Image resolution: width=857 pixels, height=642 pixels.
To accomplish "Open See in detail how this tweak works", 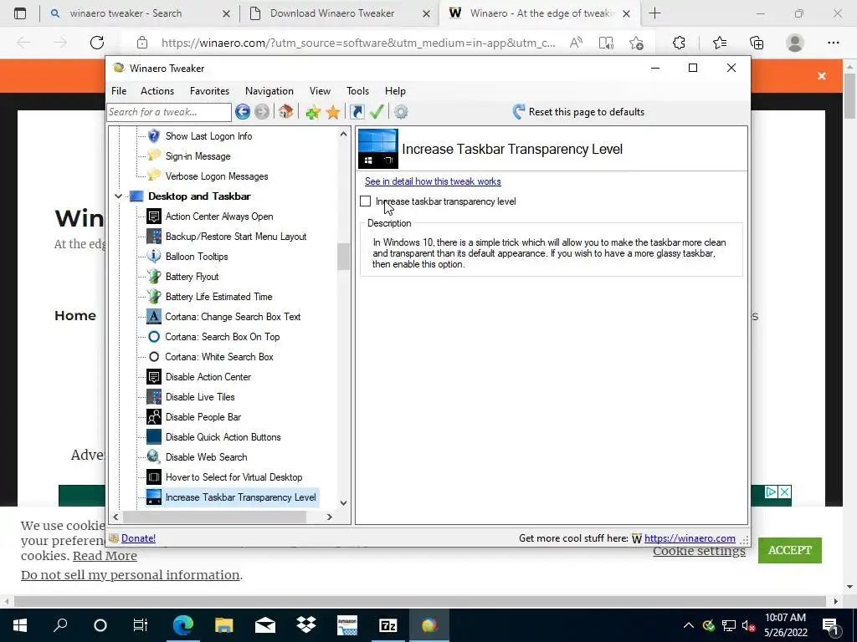I will coord(433,181).
